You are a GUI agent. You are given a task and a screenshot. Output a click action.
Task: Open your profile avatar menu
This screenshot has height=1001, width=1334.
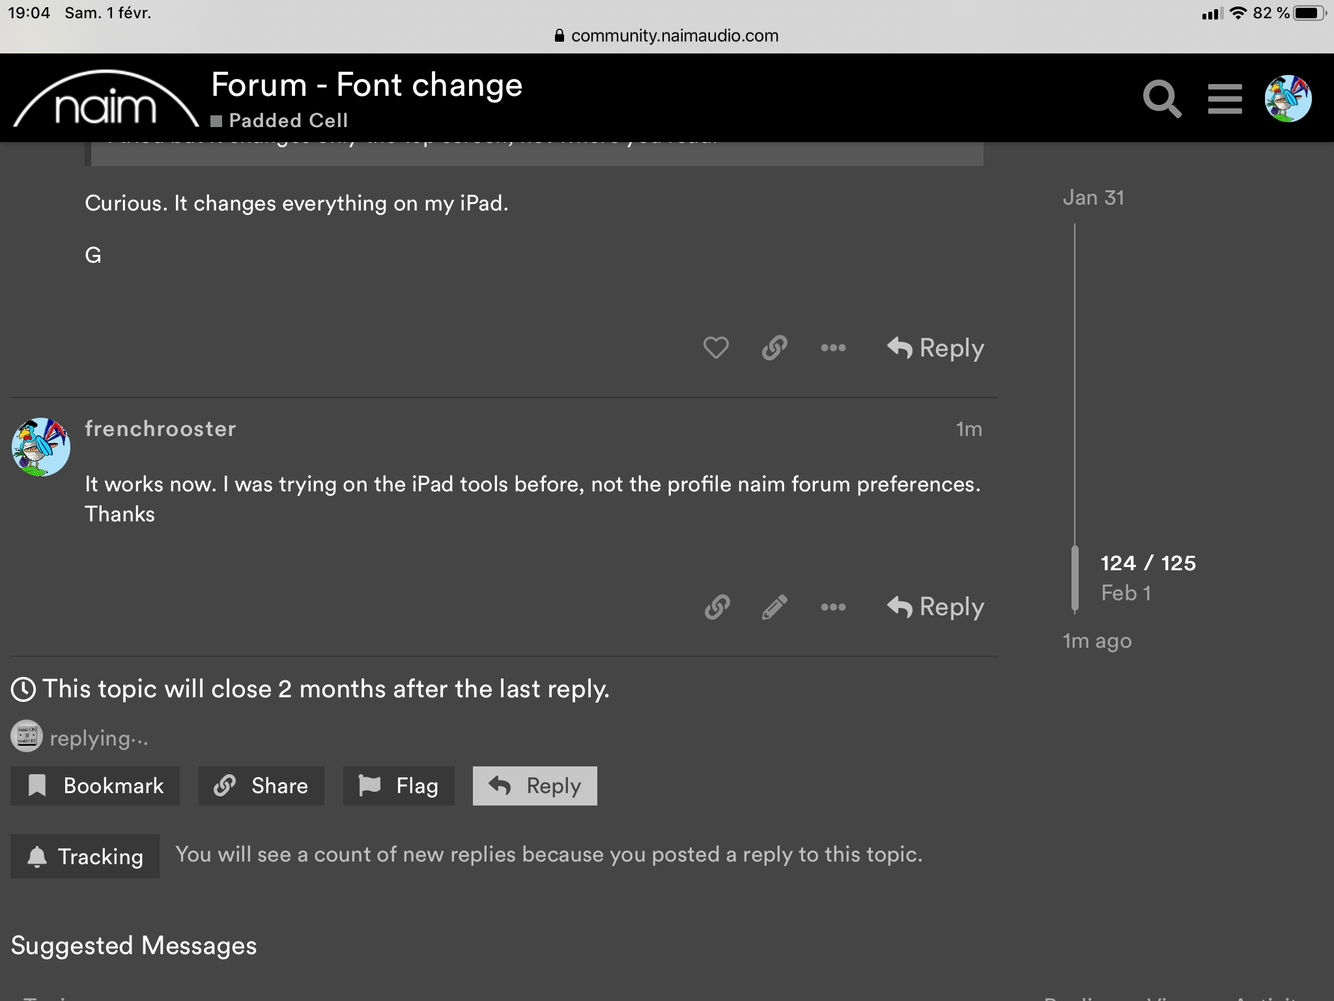point(1288,99)
